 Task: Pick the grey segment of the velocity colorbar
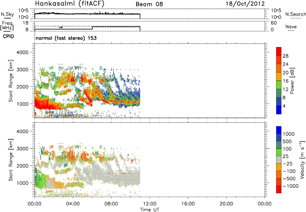point(279,160)
